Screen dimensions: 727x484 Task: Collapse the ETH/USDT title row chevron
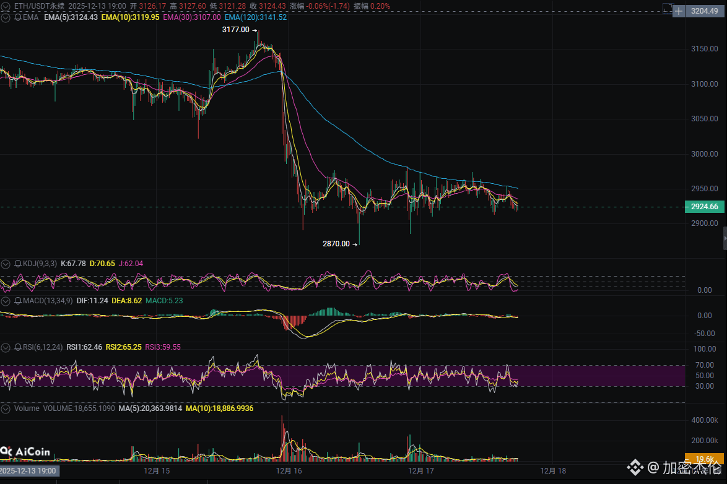coord(6,6)
